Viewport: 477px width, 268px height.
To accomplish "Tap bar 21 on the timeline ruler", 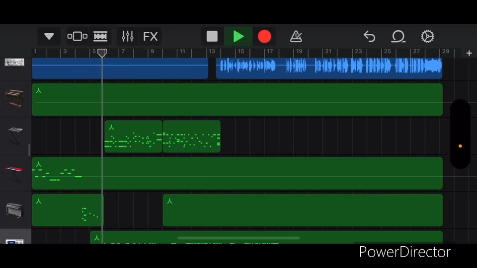I will pyautogui.click(x=328, y=52).
